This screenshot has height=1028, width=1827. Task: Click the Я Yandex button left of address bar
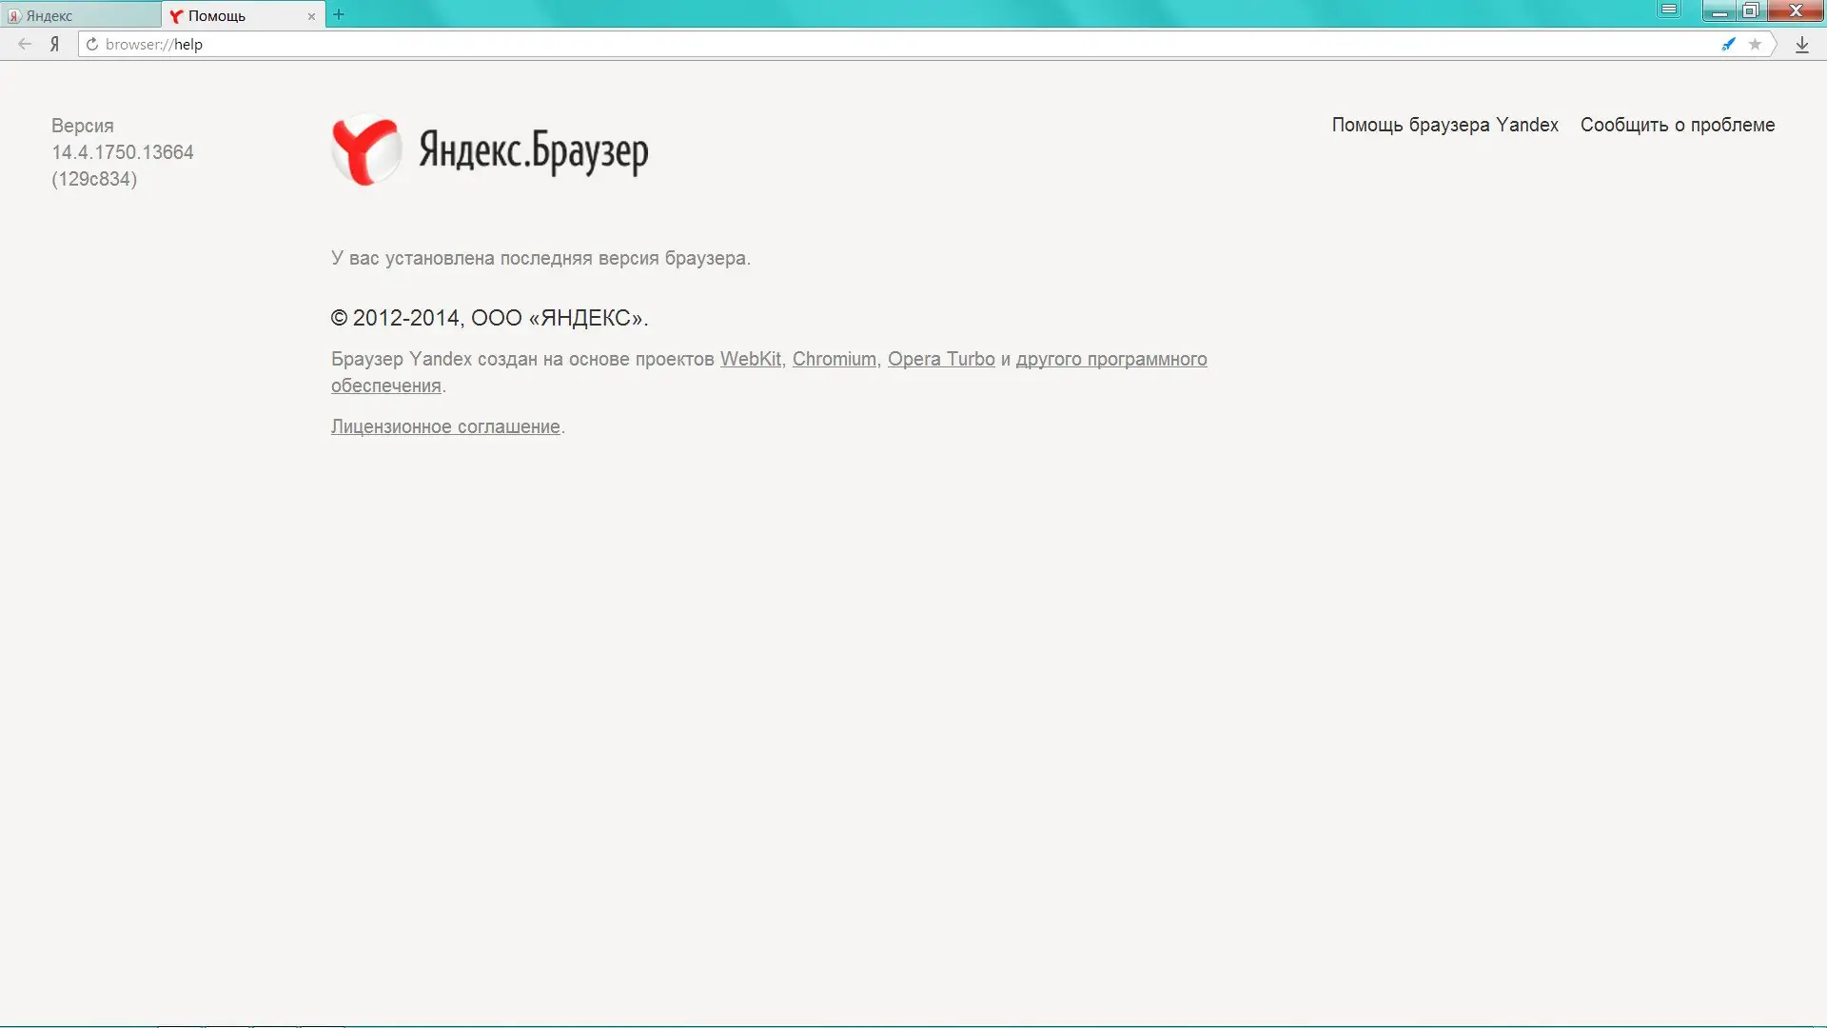click(x=54, y=44)
